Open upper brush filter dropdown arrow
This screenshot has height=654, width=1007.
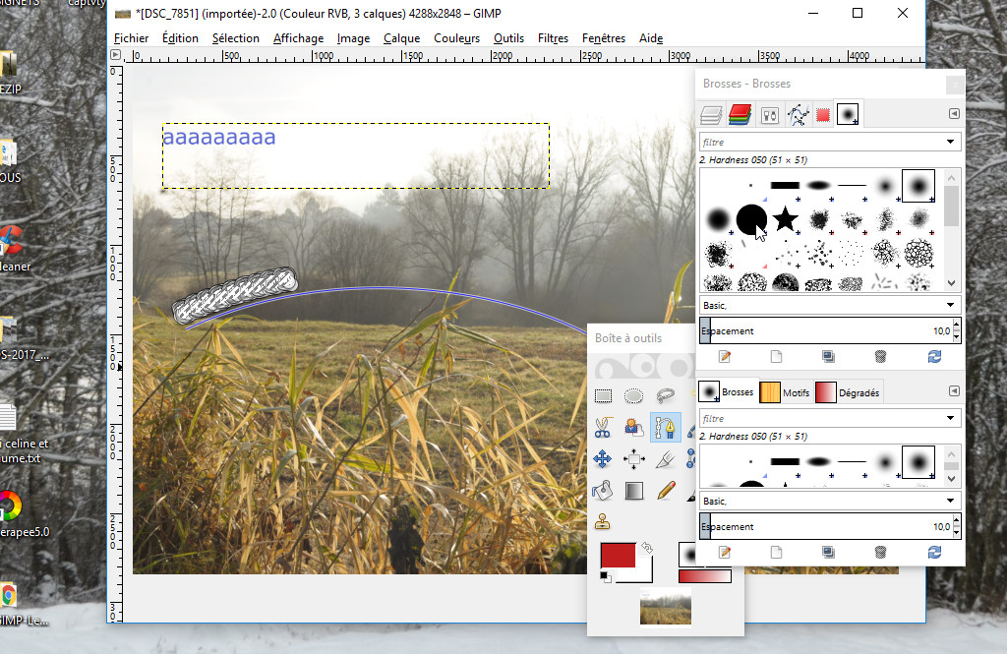951,142
